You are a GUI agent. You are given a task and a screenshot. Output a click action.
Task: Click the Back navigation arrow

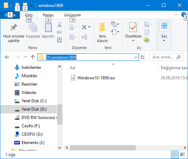pyautogui.click(x=7, y=57)
